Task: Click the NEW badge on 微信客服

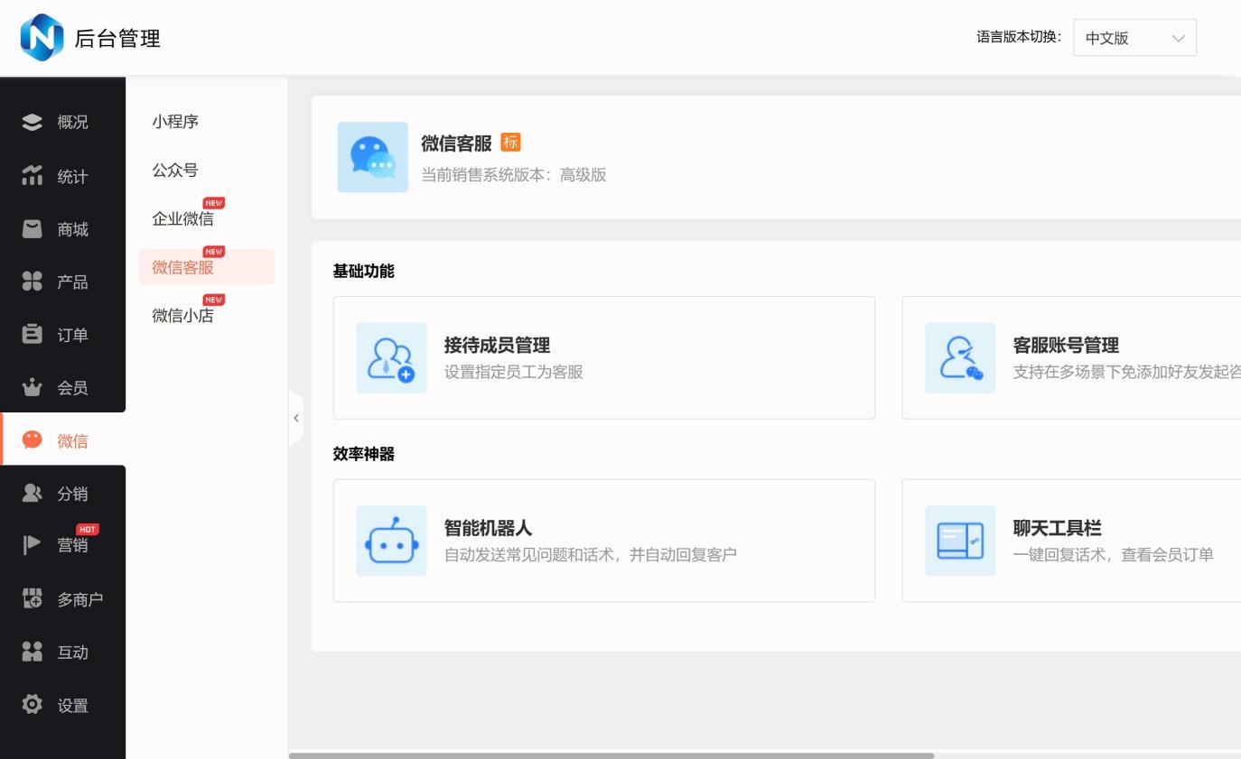Action: pyautogui.click(x=214, y=252)
